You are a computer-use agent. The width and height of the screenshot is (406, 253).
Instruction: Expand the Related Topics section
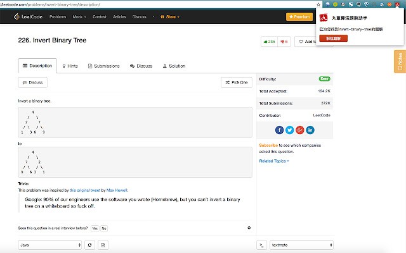274,161
